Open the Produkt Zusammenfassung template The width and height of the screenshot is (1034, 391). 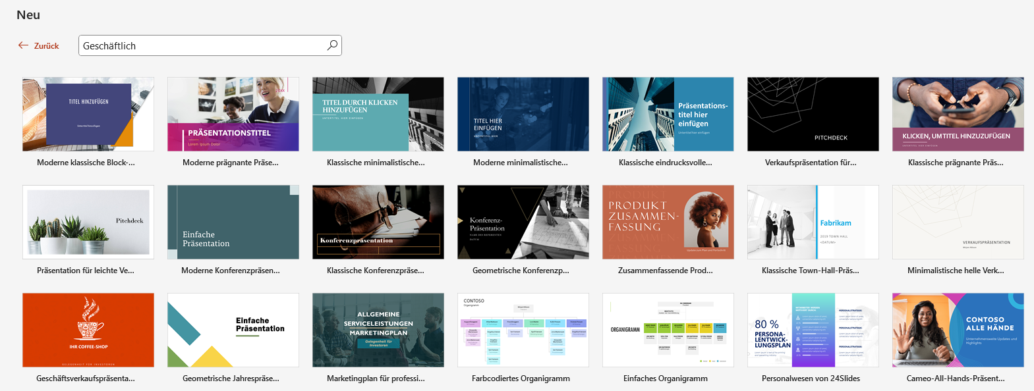click(x=668, y=222)
